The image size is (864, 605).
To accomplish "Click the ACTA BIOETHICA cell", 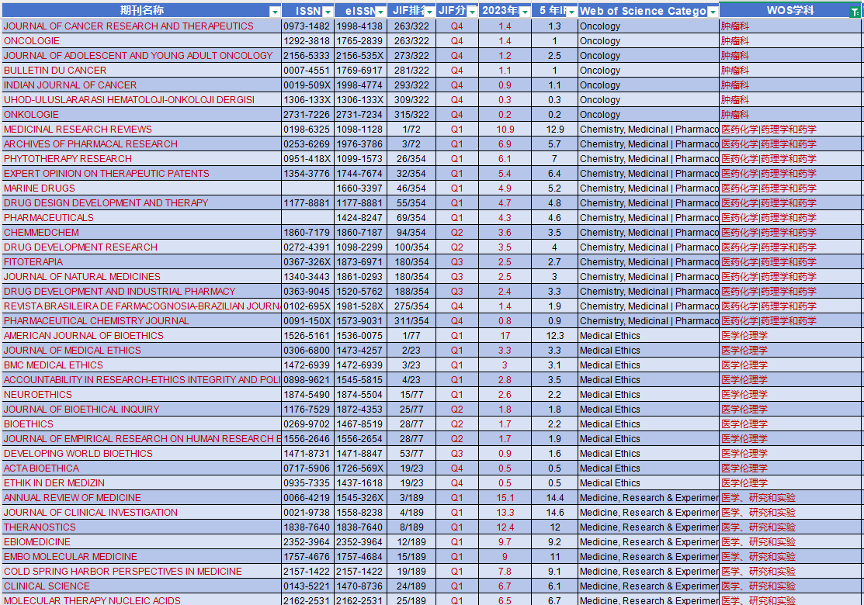I will [141, 468].
